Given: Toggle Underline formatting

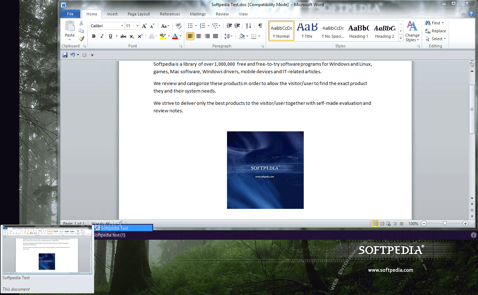Looking at the screenshot, I should coord(110,36).
